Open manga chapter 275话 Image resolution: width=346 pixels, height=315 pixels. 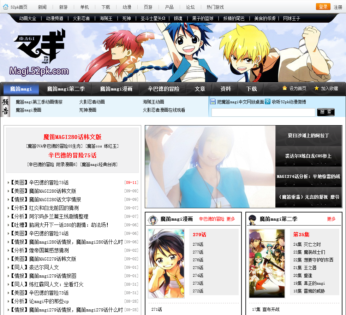(x=198, y=268)
